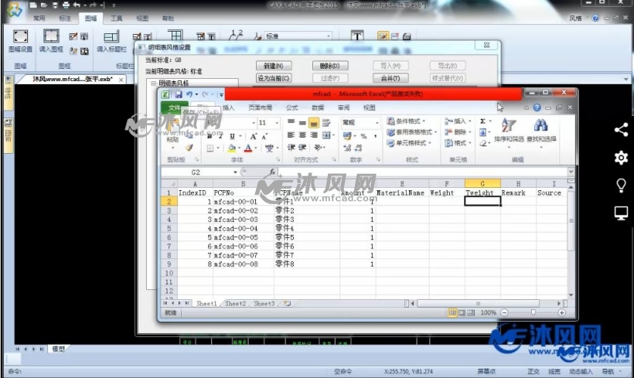Open the CAXA 常用 ribbon tab
Screen dimensions: 634x378
click(x=39, y=19)
